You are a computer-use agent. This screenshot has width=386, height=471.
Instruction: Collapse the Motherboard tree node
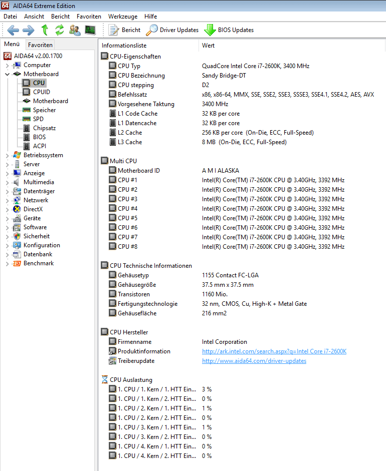tap(7, 74)
